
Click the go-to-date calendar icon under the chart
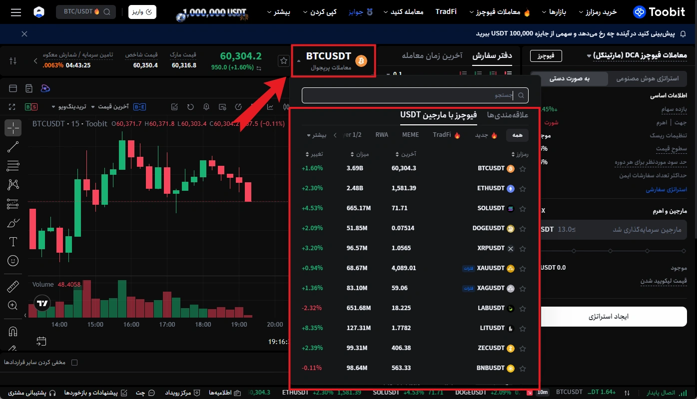[x=41, y=342]
